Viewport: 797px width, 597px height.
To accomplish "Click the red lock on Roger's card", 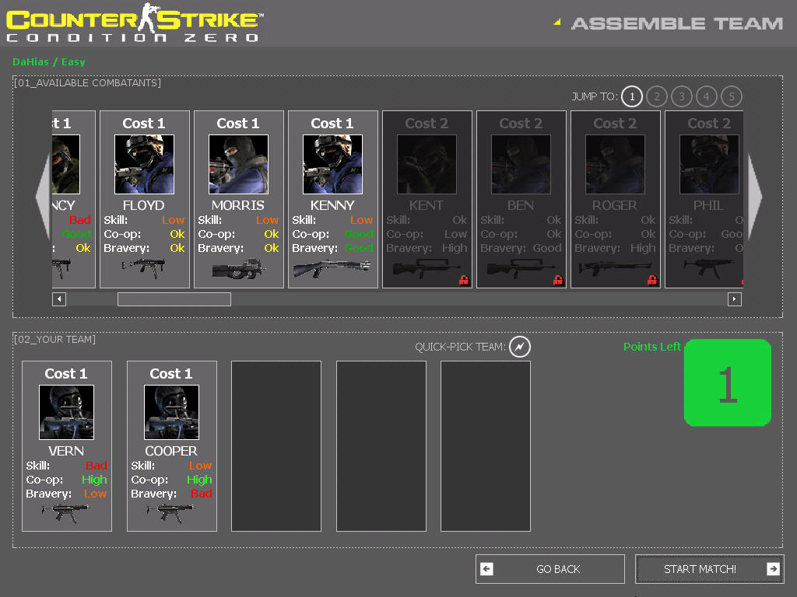I will point(652,280).
